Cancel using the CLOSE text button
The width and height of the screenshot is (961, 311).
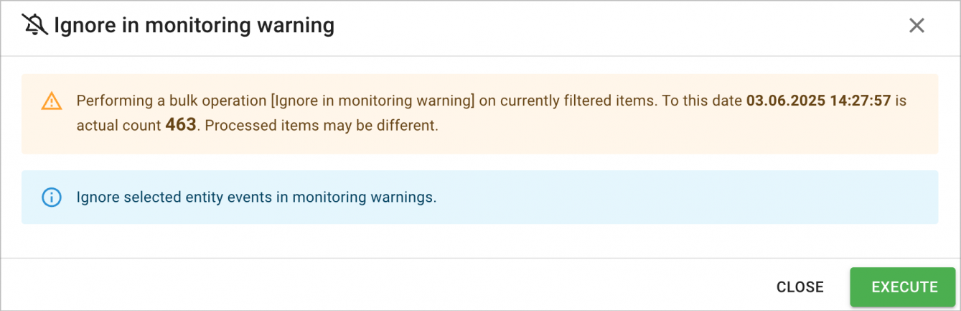click(800, 287)
